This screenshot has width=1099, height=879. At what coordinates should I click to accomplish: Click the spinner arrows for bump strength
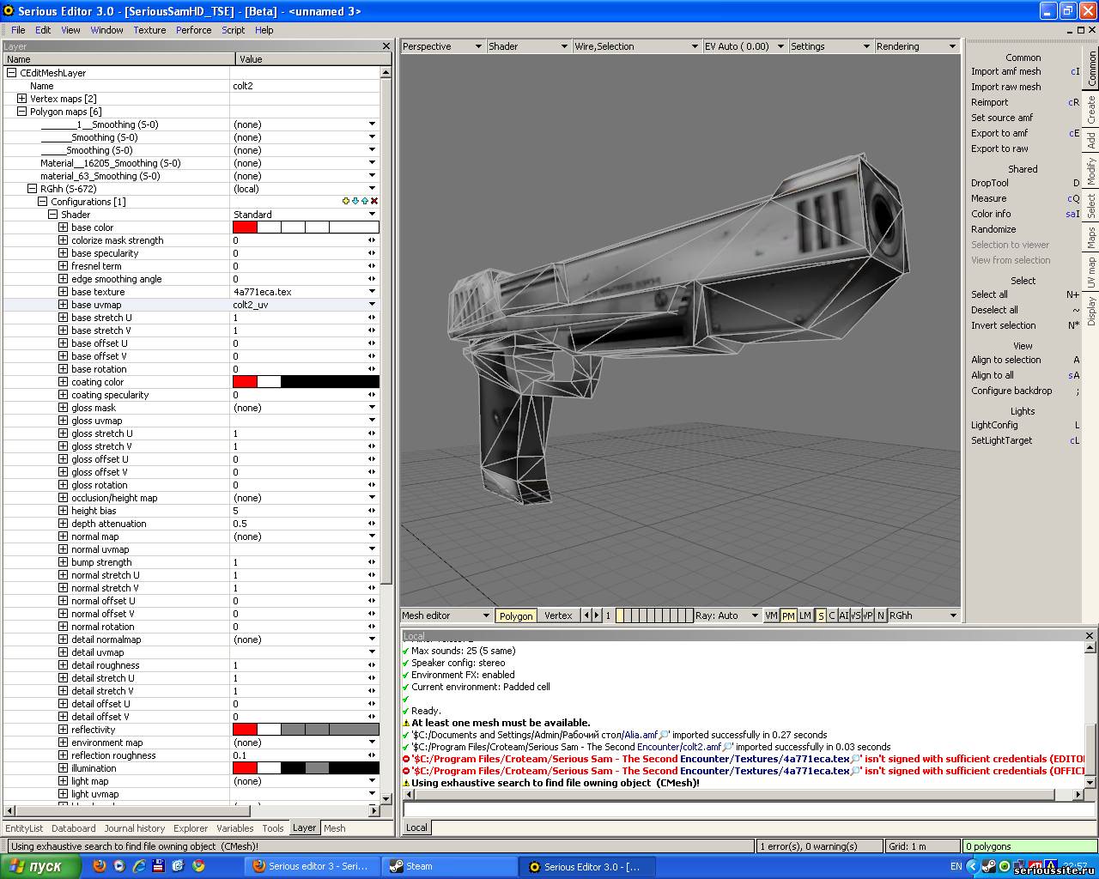[372, 562]
